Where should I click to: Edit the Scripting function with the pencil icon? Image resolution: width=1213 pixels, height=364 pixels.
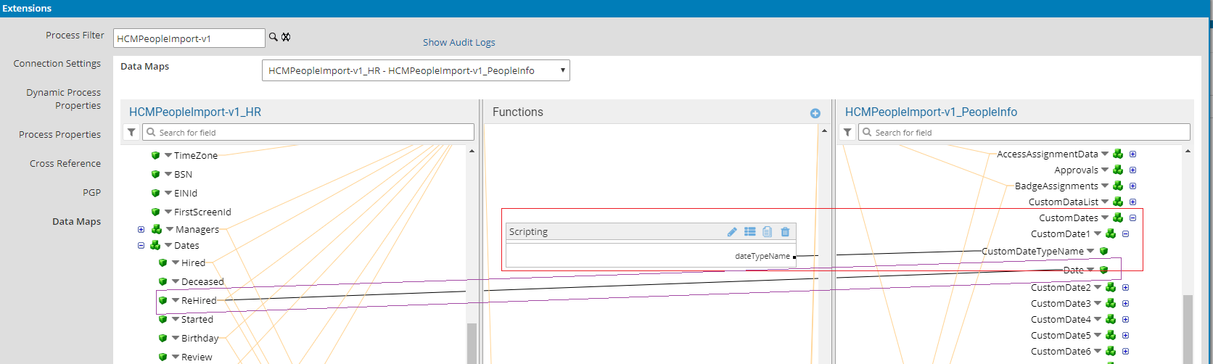tap(732, 232)
